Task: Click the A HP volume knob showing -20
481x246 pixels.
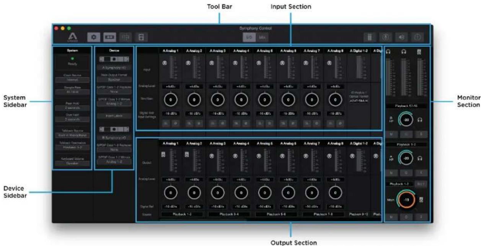Action: [406, 159]
